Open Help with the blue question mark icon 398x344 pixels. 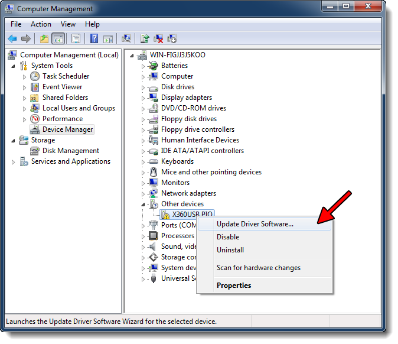point(94,39)
